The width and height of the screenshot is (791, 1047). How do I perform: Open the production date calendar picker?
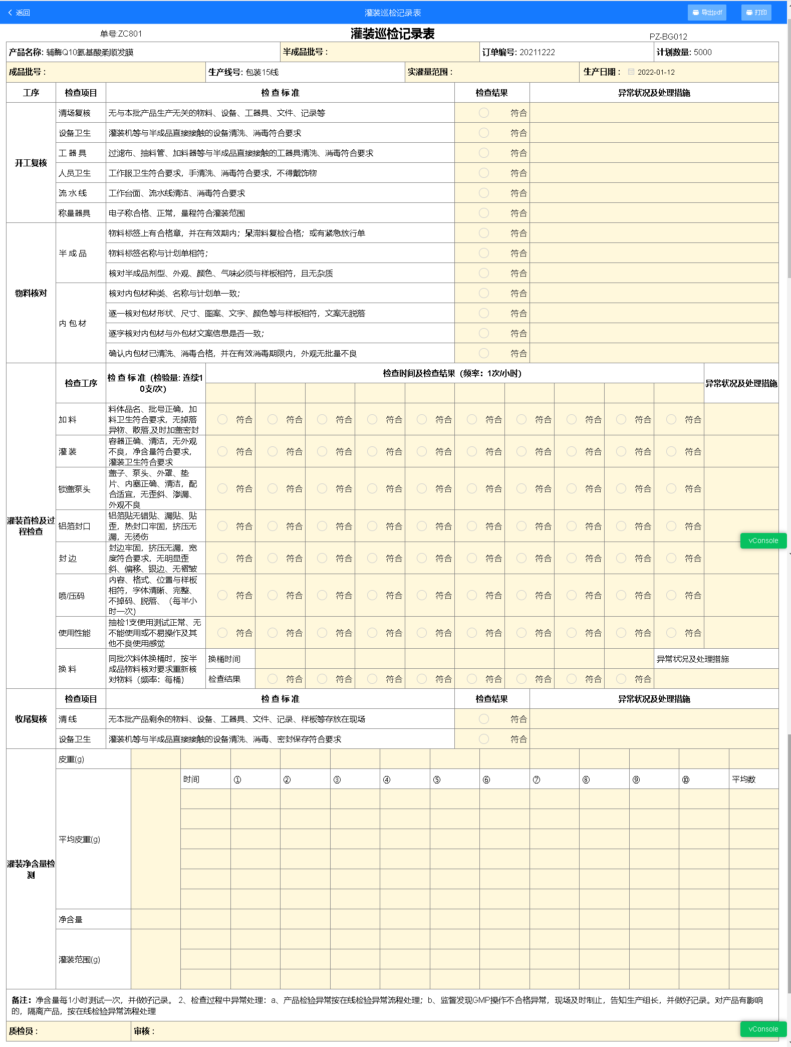point(631,72)
